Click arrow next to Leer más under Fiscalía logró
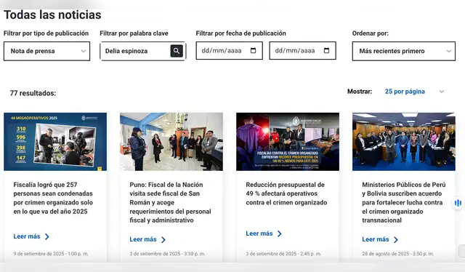 pos(46,236)
